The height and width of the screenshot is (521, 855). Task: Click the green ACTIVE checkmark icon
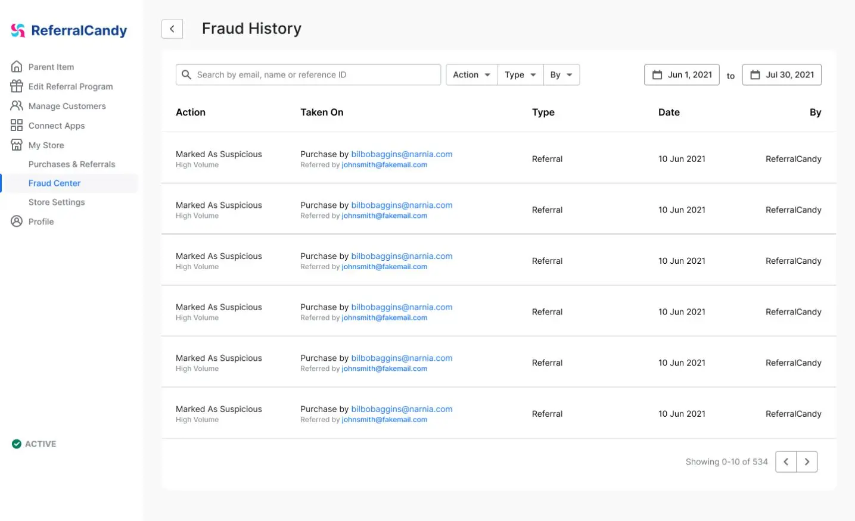coord(17,444)
